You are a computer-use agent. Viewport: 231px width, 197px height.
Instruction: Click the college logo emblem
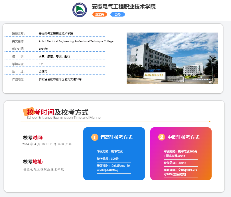pyautogui.click(x=80, y=10)
